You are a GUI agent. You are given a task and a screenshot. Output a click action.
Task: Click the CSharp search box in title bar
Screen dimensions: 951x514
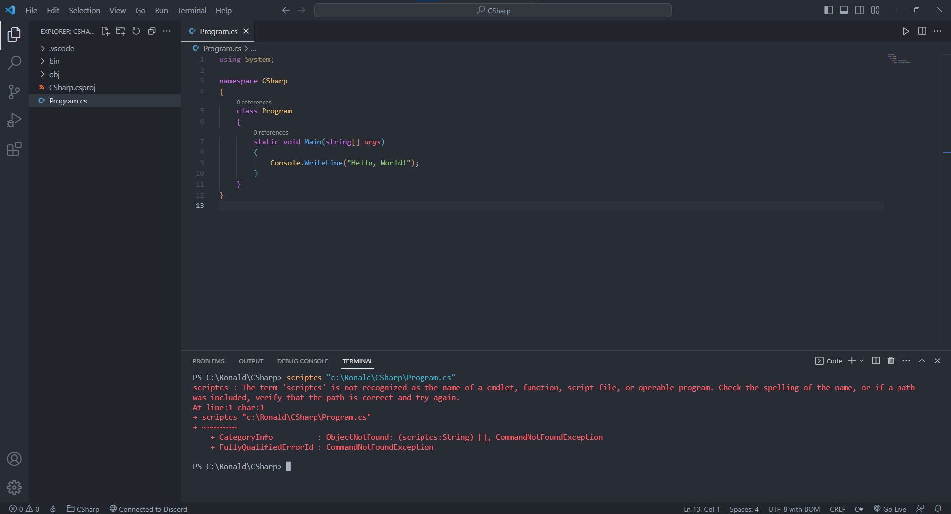click(x=493, y=10)
